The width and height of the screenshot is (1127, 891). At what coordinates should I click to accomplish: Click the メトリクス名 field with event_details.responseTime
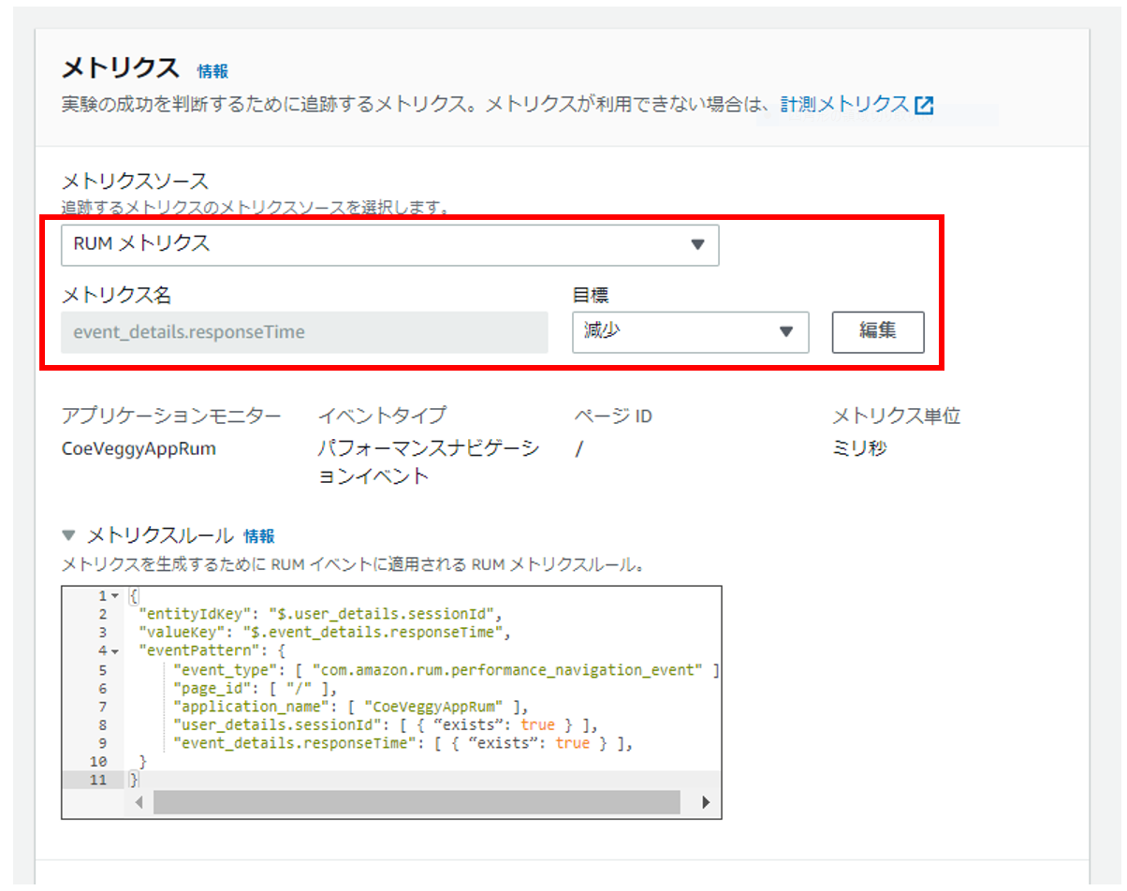[304, 332]
